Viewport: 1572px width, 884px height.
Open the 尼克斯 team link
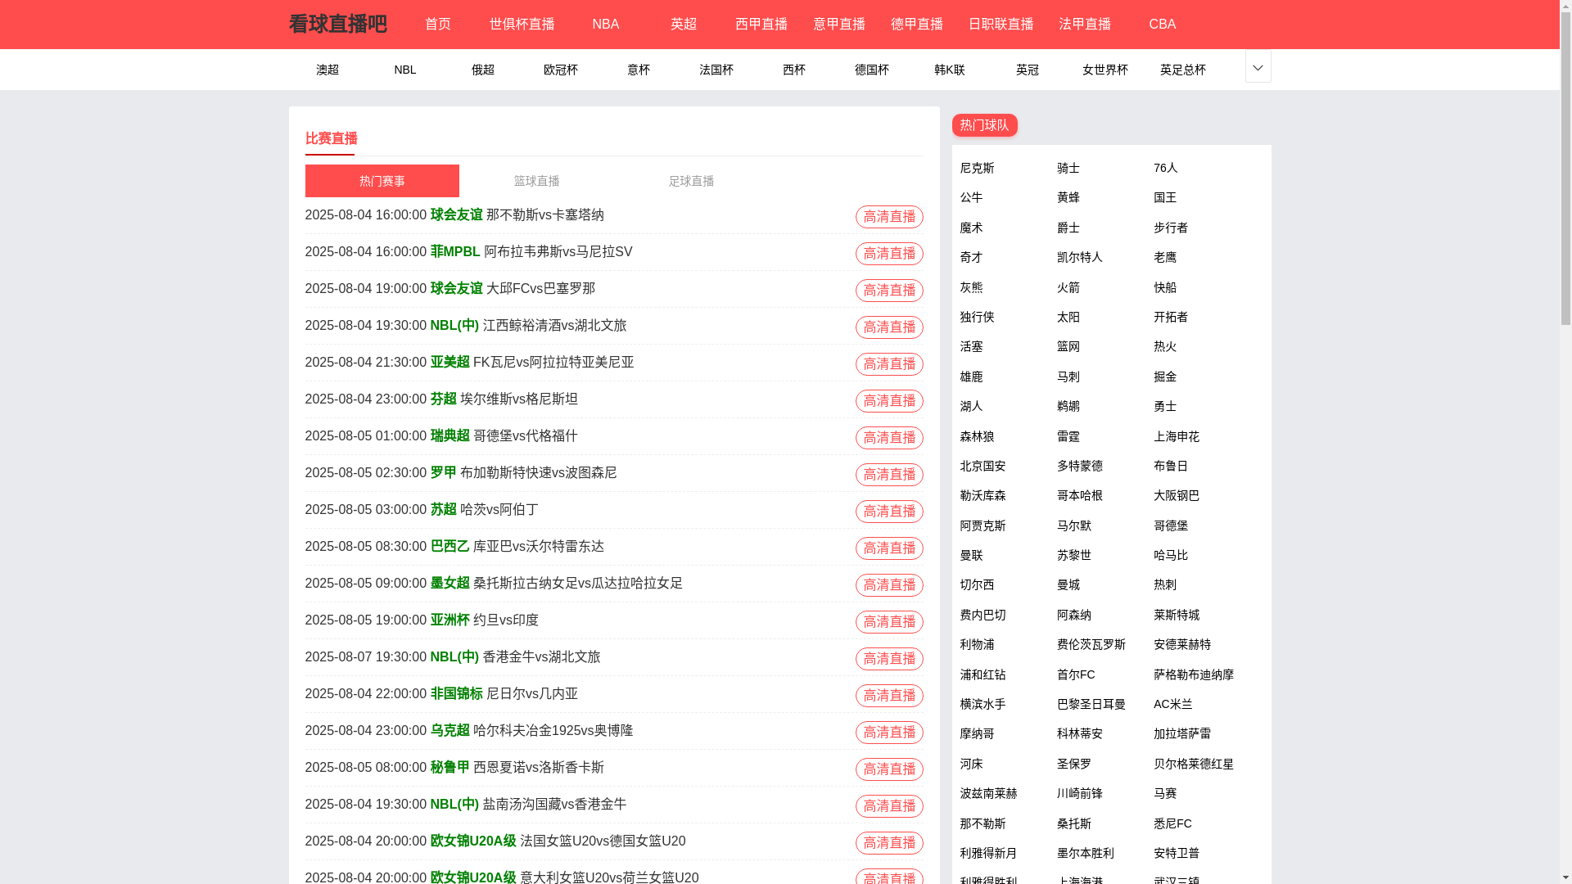[x=978, y=168]
